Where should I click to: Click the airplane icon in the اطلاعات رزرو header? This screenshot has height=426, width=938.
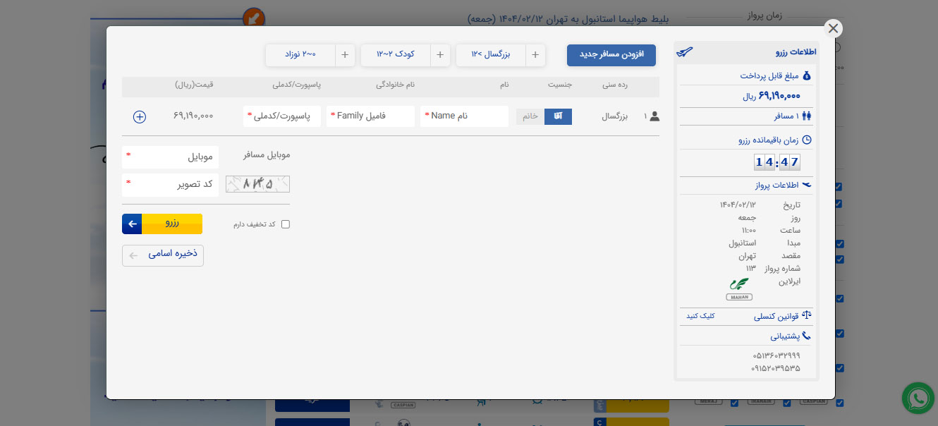click(x=684, y=52)
